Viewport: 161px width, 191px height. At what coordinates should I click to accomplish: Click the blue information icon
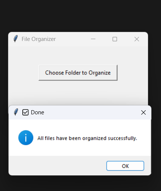point(26,138)
